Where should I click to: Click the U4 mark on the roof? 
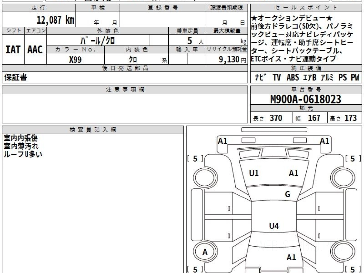(x=274, y=226)
